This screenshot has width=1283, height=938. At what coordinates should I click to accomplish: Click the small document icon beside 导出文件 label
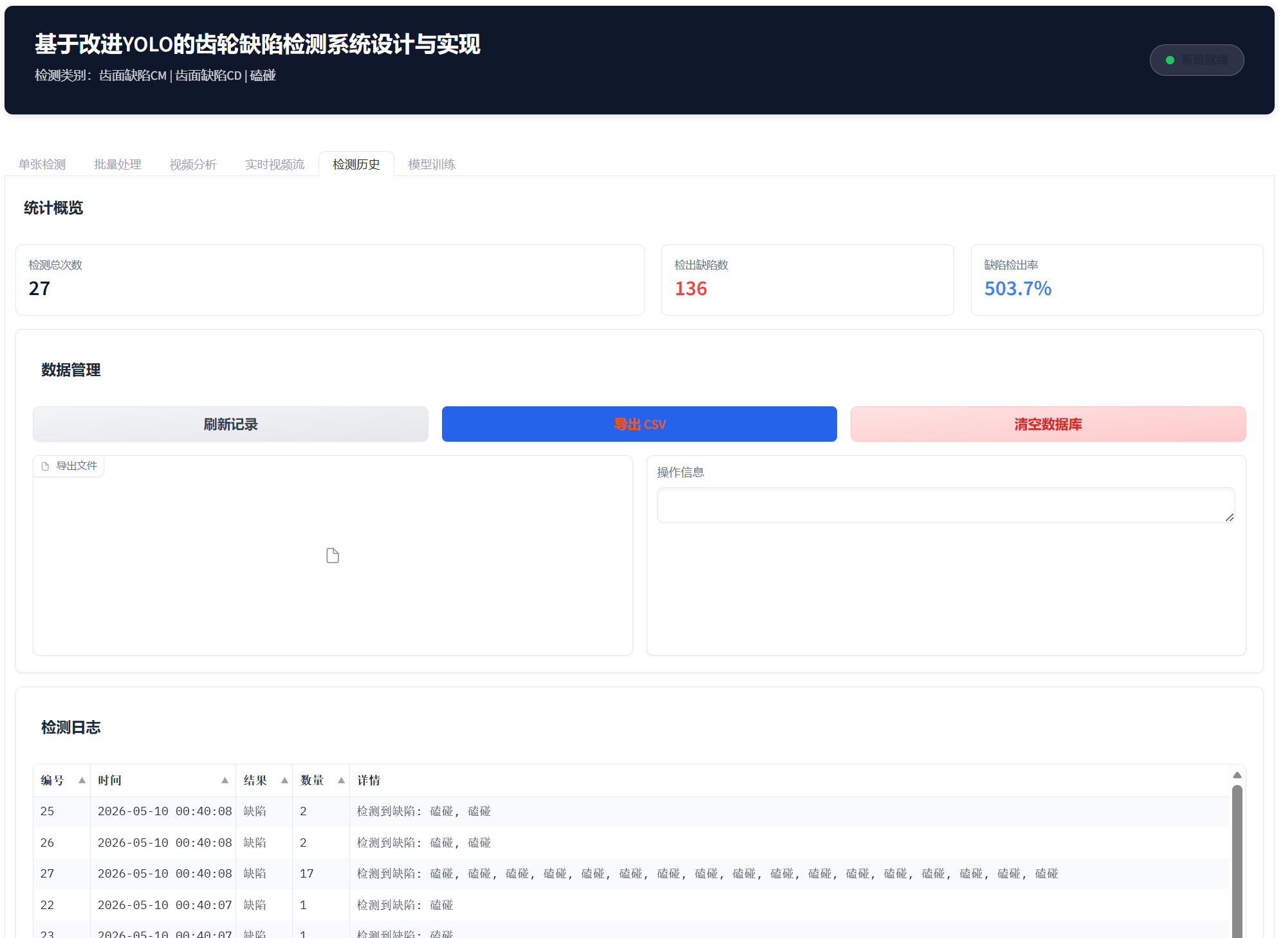pyautogui.click(x=45, y=466)
